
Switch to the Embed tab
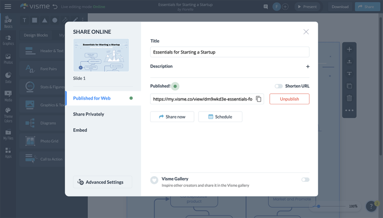(80, 130)
